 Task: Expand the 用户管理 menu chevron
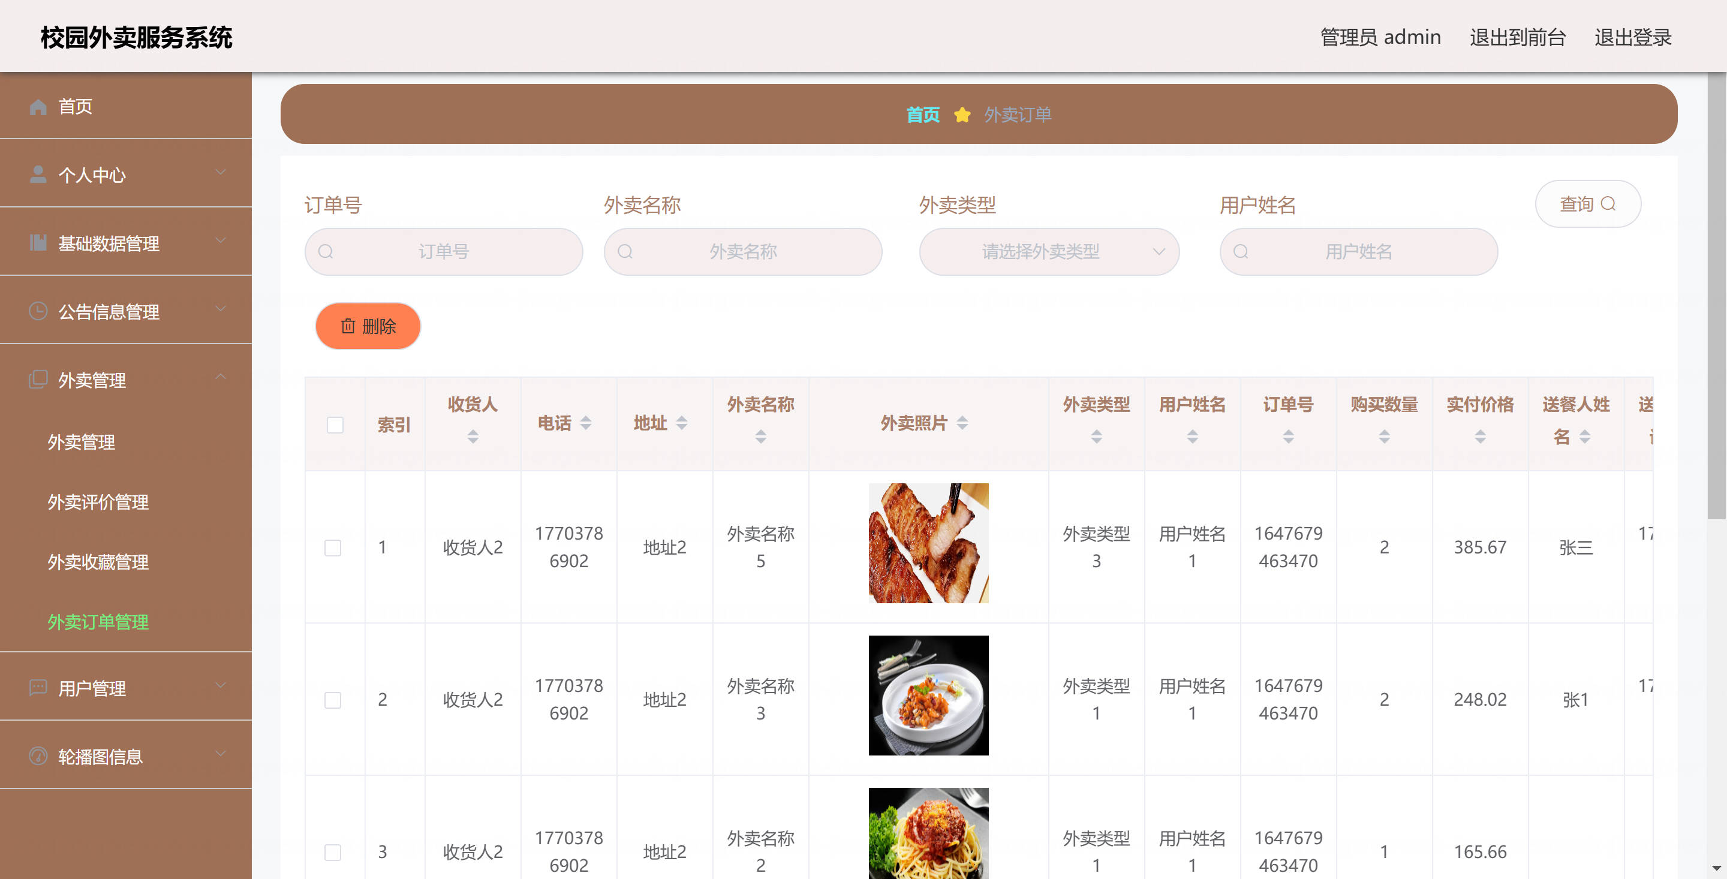point(221,686)
